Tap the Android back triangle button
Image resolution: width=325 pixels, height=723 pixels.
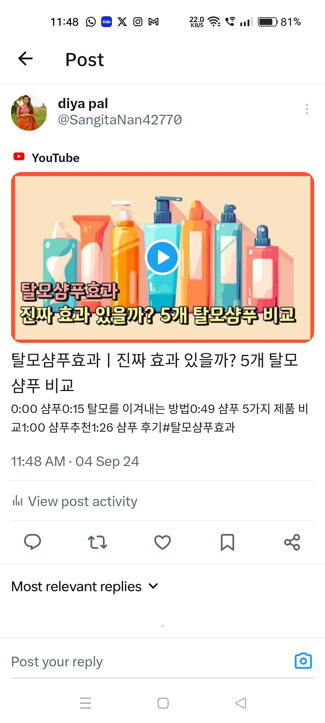click(241, 703)
